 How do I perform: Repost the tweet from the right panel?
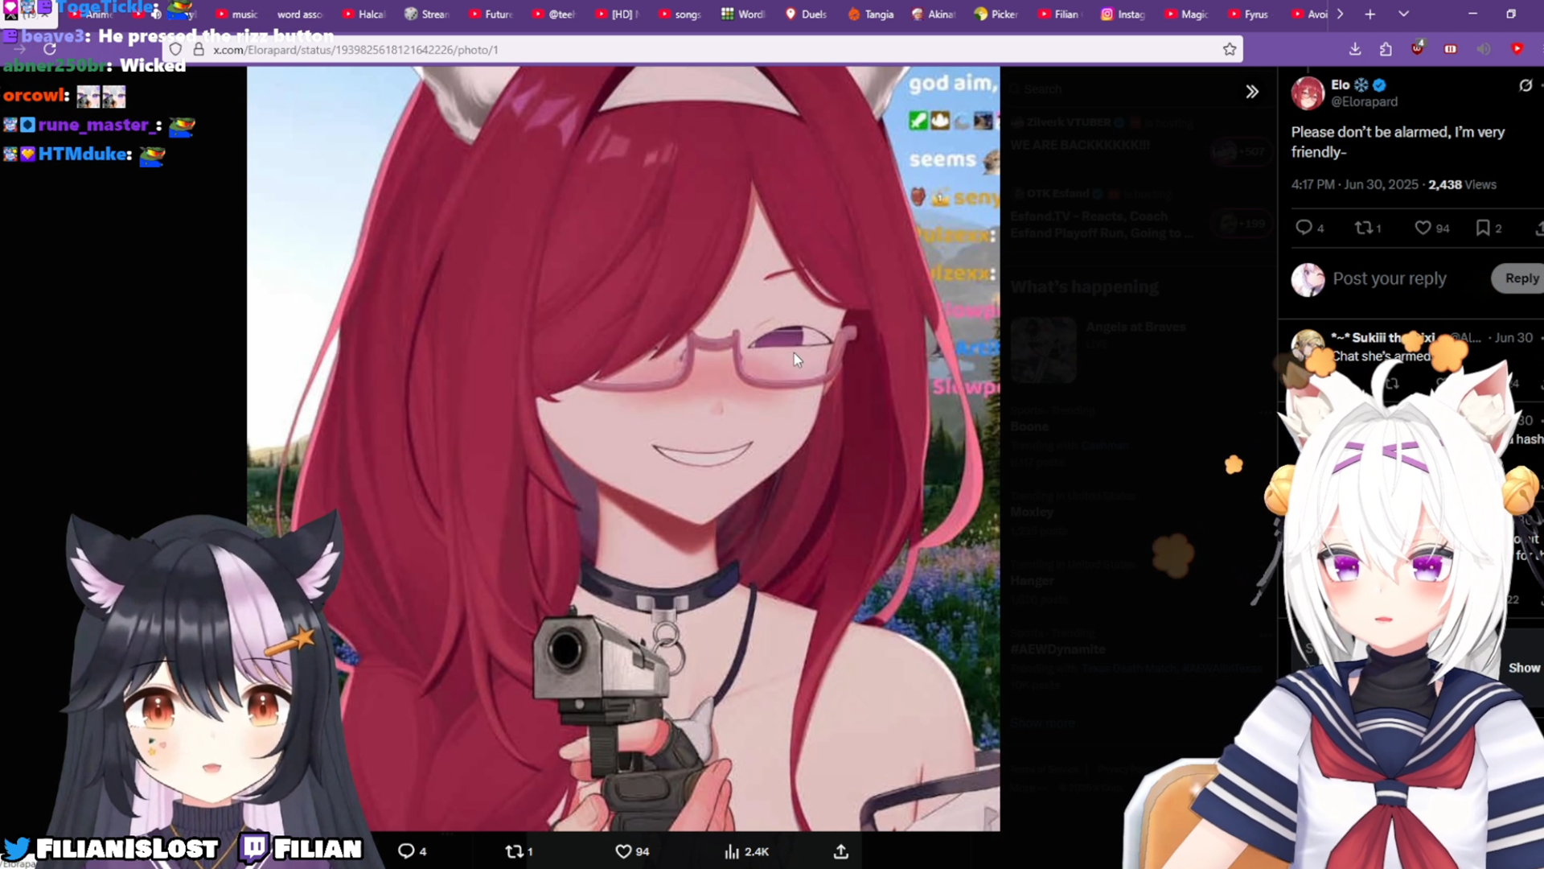[1368, 229]
